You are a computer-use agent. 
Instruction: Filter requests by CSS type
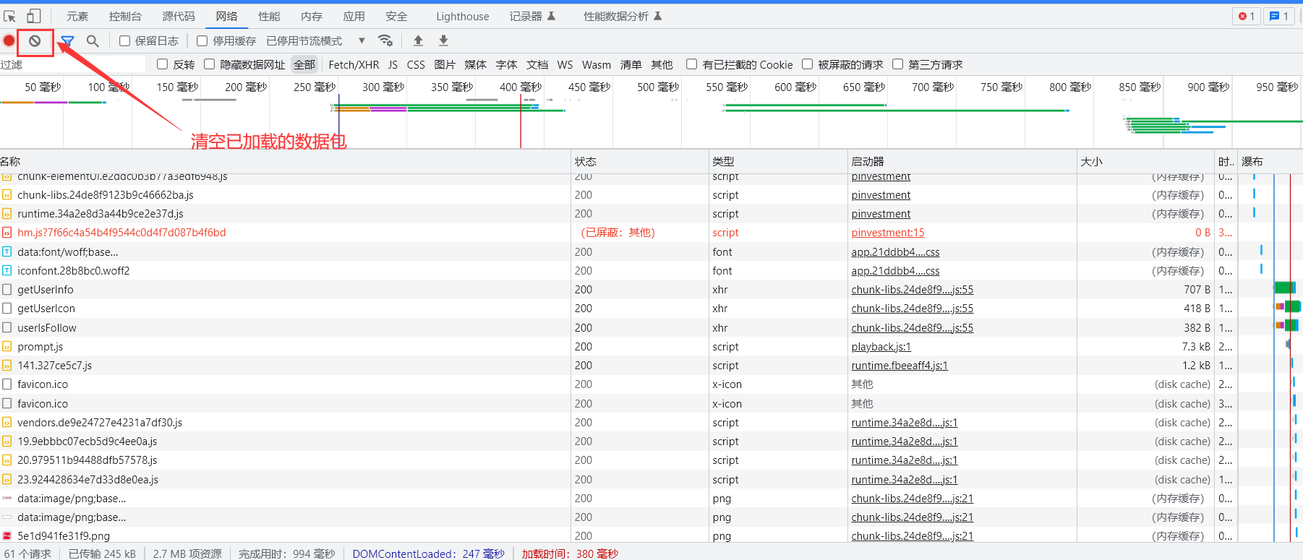[416, 64]
